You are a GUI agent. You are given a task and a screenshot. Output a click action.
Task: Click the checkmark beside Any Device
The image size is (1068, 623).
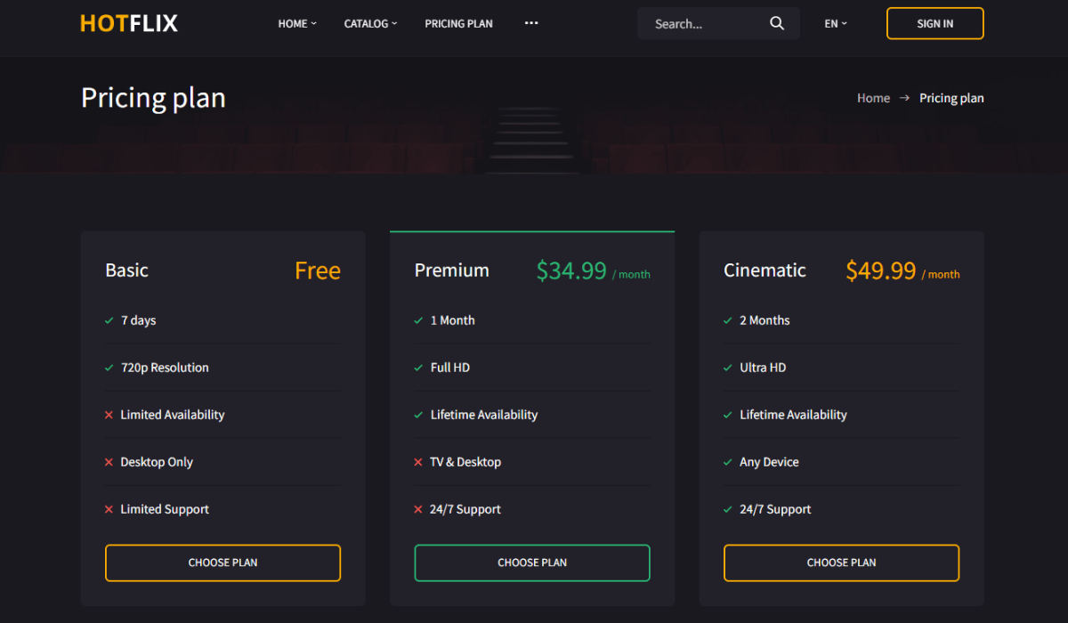tap(728, 462)
